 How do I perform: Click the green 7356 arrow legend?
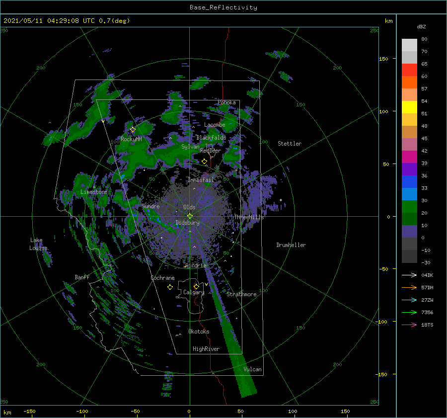409,313
